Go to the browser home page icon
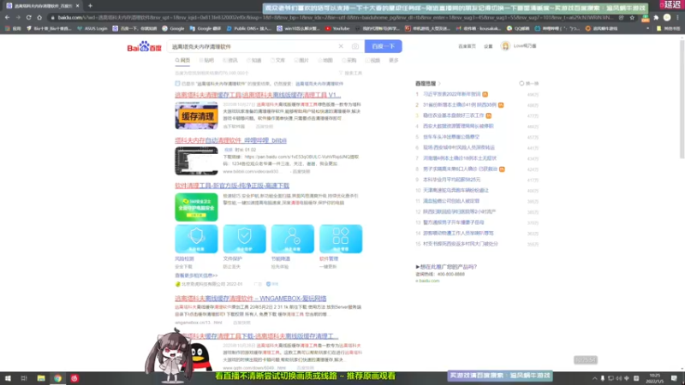The width and height of the screenshot is (685, 385). 39,17
